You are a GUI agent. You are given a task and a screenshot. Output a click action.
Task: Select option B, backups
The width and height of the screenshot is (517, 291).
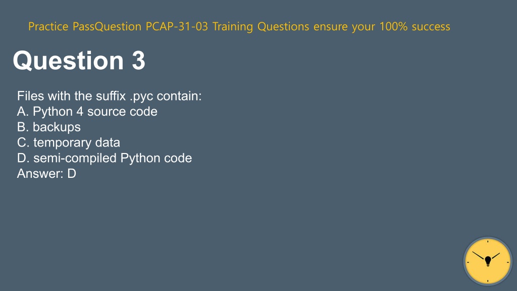coord(49,127)
